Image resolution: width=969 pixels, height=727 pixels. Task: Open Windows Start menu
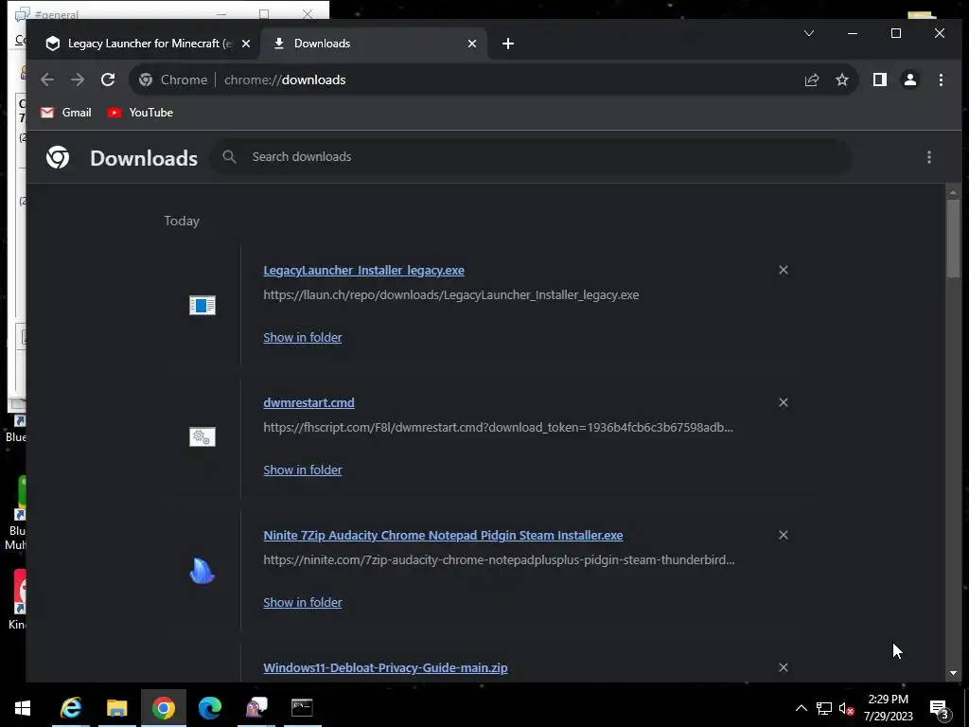point(23,708)
